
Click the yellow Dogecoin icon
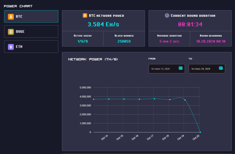click(x=11, y=32)
